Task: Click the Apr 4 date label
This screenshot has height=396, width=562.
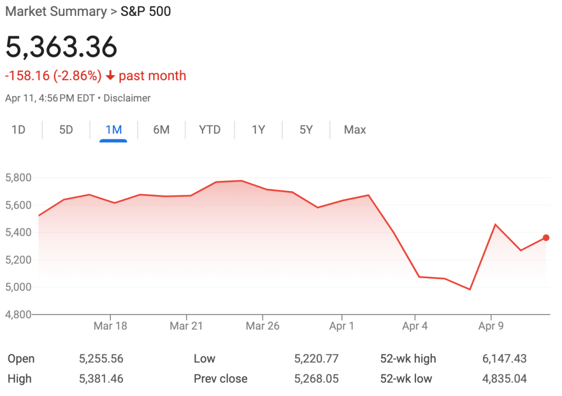Action: [x=415, y=326]
